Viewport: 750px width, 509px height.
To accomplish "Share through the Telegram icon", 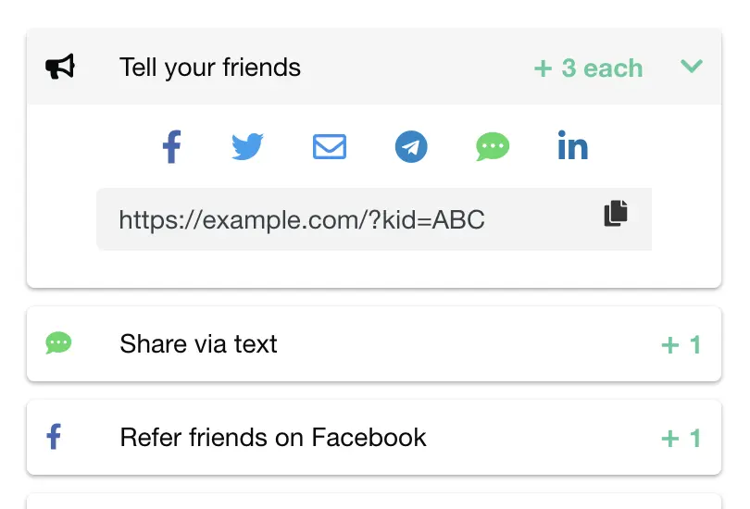I will [x=411, y=146].
